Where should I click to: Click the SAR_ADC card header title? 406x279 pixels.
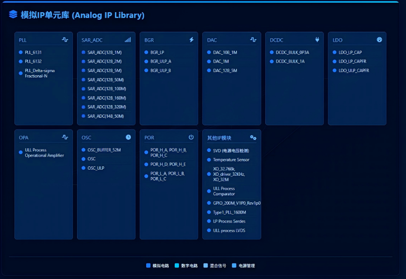point(92,40)
